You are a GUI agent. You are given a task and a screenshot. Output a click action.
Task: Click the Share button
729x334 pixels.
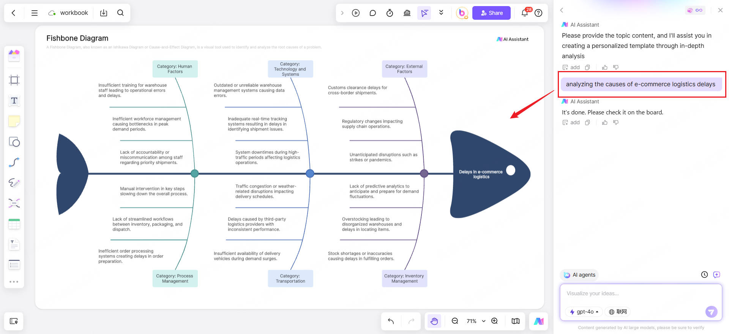pyautogui.click(x=491, y=13)
